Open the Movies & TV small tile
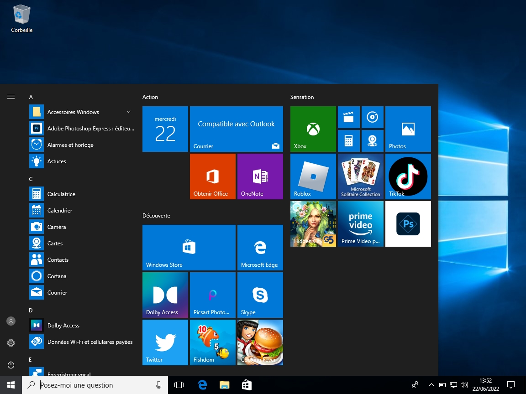 point(349,117)
